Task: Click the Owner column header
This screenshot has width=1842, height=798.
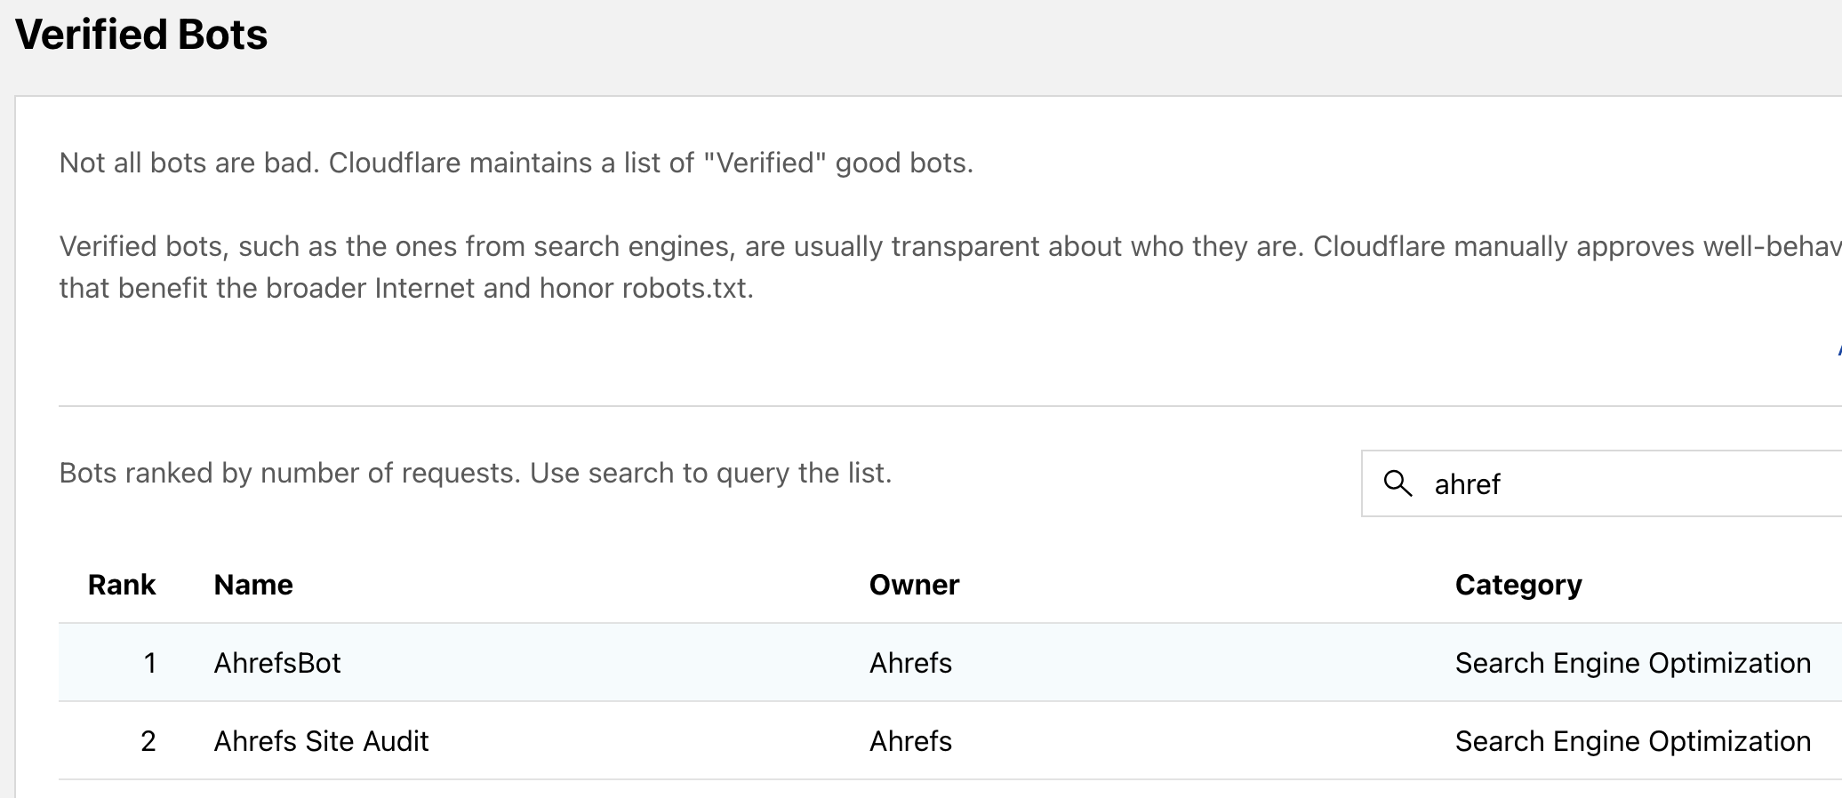Action: click(x=914, y=585)
